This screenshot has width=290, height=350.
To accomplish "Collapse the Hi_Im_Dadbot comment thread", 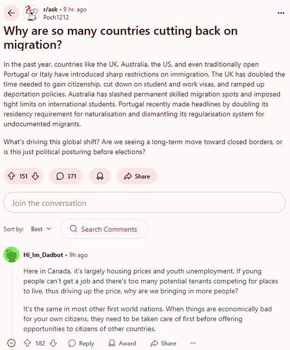I will pos(11,343).
